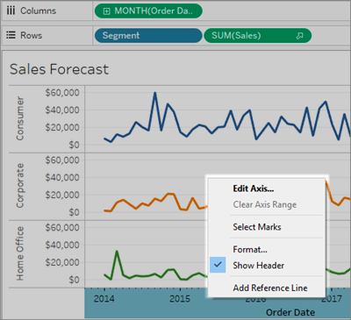Click the forecast indicator icon on SUM(Sales) pill
This screenshot has width=351, height=320.
point(299,36)
